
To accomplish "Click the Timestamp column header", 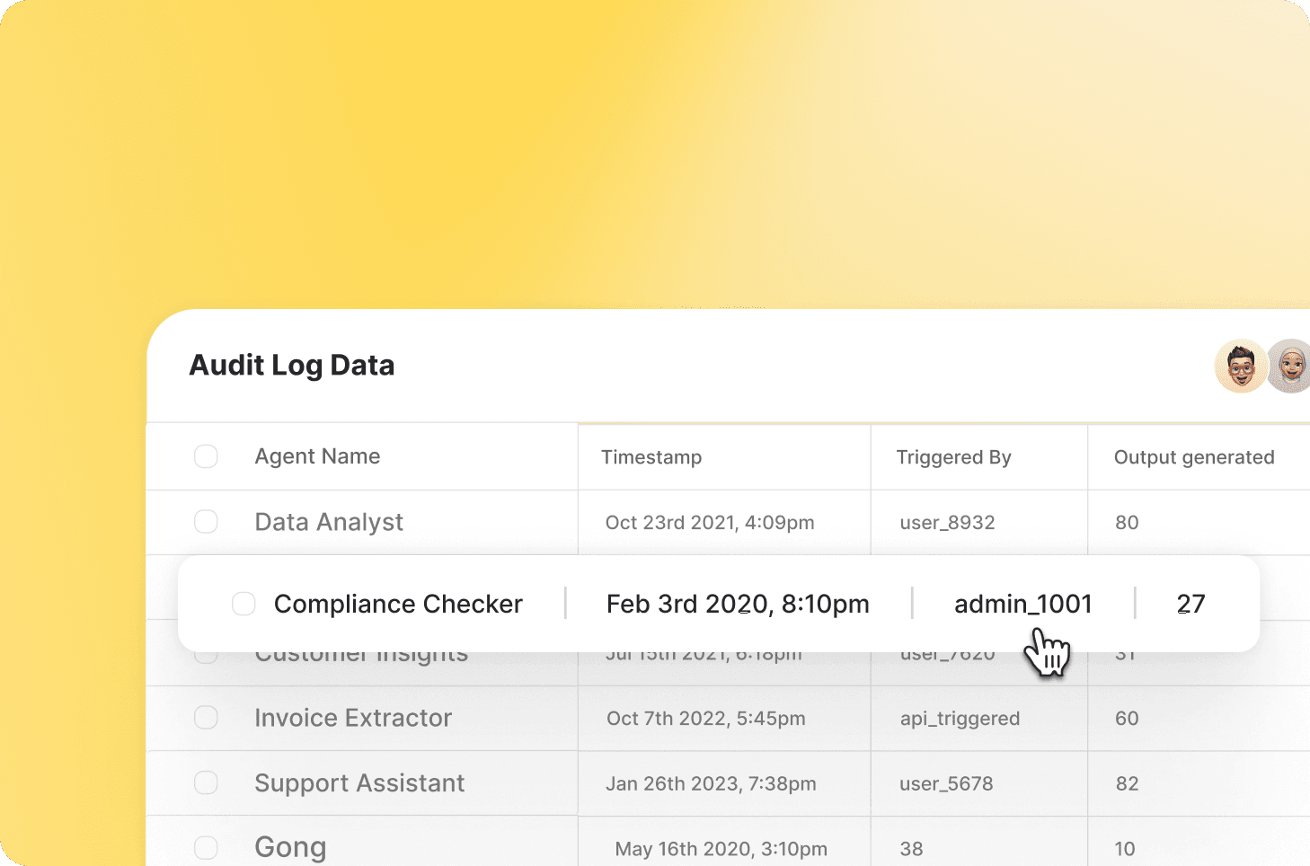I will click(x=651, y=457).
